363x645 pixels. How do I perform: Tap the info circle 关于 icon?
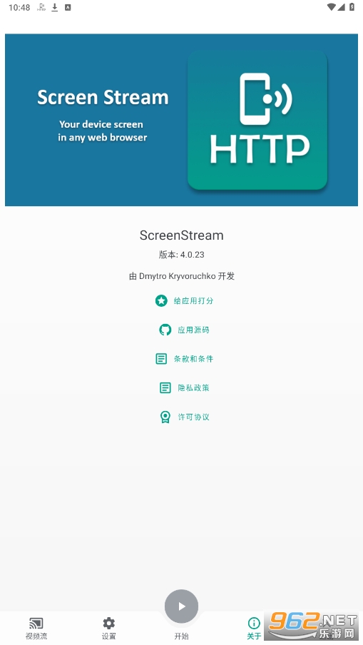(254, 623)
